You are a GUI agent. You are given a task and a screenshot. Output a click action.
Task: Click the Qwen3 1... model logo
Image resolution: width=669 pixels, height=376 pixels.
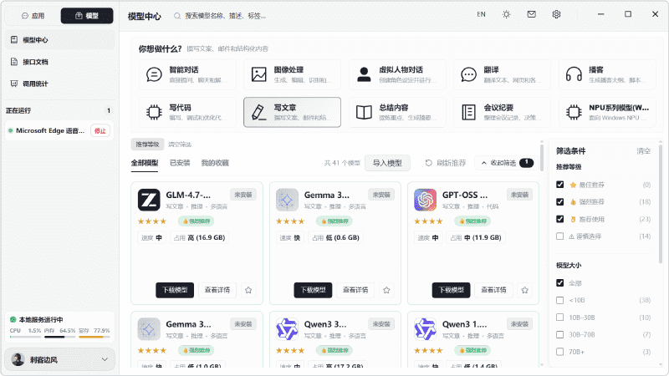point(426,329)
